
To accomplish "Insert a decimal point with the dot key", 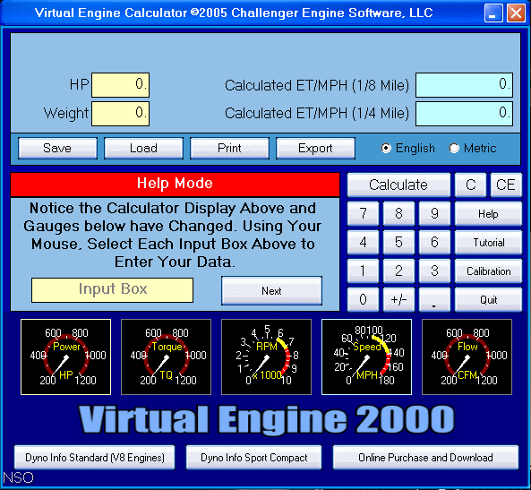I will [x=434, y=299].
